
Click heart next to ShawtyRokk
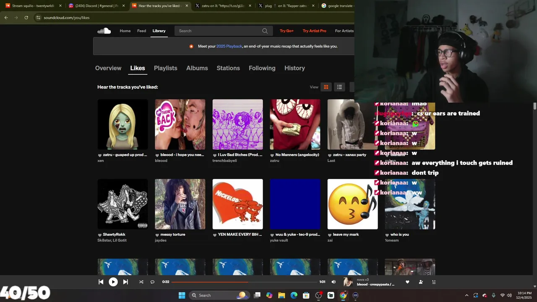click(x=100, y=235)
